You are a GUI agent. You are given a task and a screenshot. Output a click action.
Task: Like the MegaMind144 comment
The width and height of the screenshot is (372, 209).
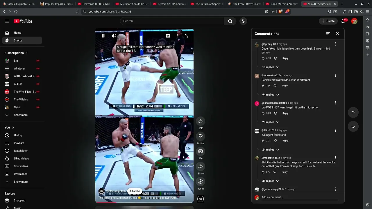pos(263,172)
